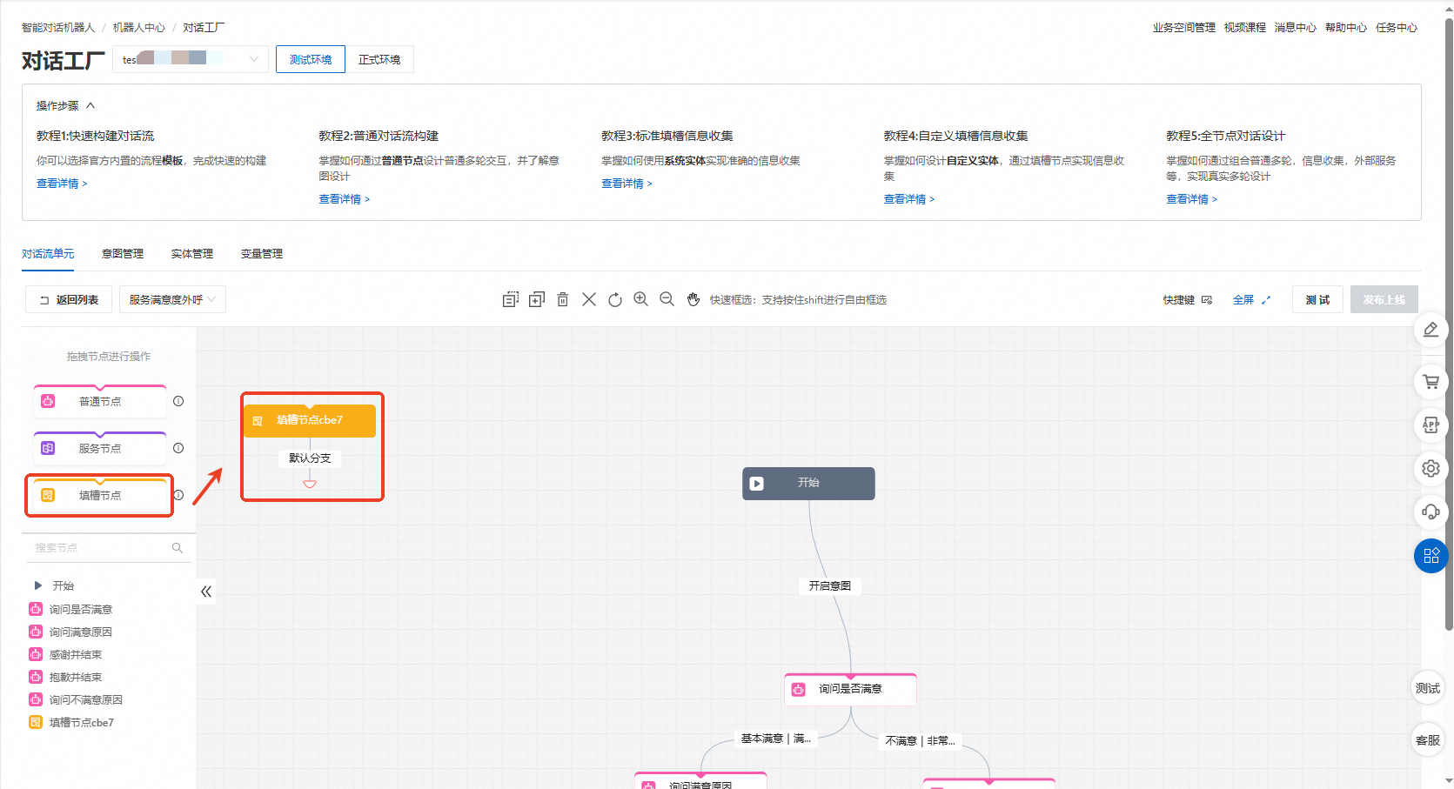
Task: Click the refresh/redo circular arrow icon
Action: point(615,299)
